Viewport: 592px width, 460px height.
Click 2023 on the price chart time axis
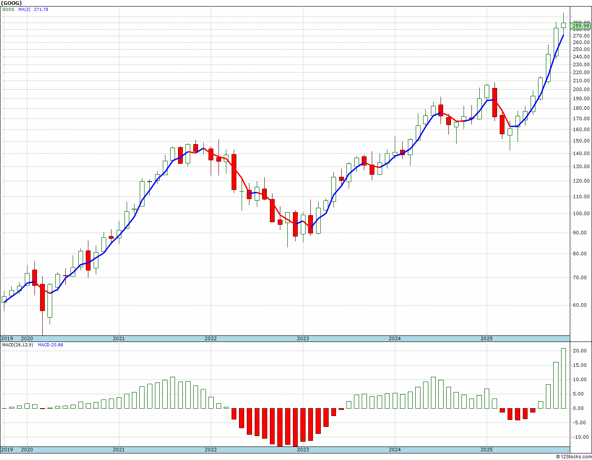[303, 338]
